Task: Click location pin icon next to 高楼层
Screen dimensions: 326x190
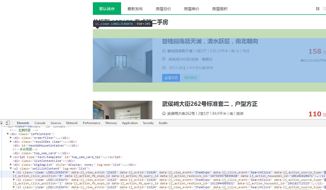Action: pos(164,59)
